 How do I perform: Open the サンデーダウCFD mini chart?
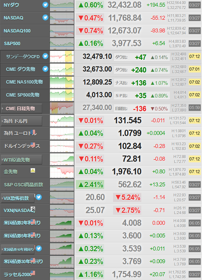[62, 57]
